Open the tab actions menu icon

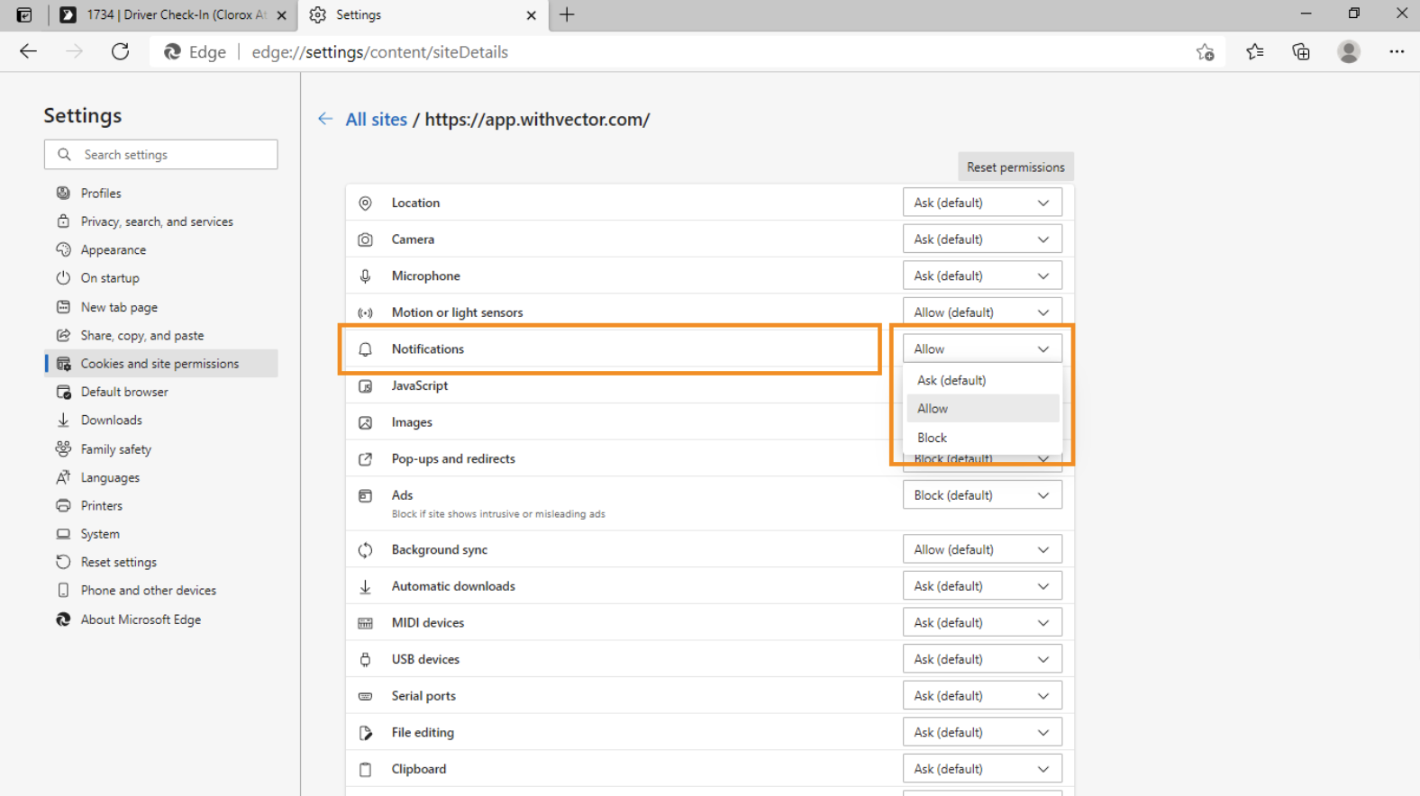[24, 14]
